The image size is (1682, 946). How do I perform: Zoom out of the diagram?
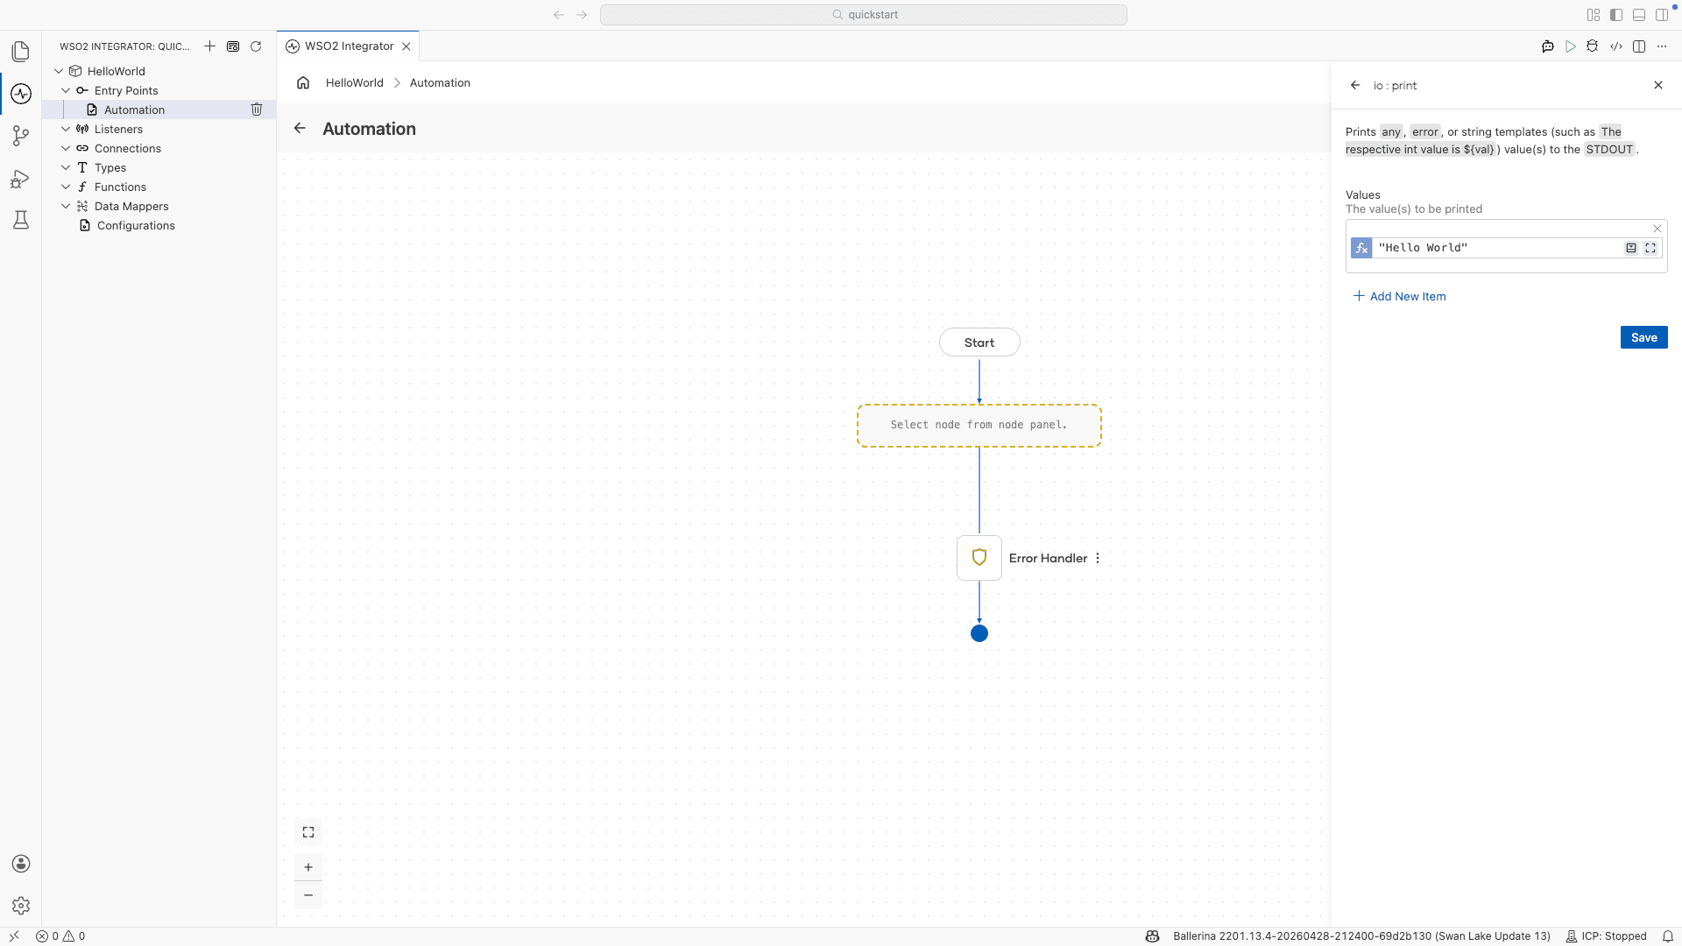[x=308, y=895]
